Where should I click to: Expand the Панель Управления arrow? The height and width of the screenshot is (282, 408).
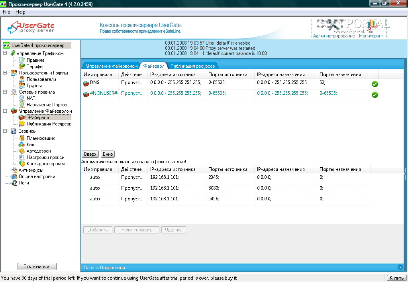click(400, 267)
